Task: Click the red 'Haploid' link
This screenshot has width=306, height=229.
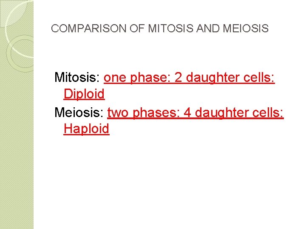Action: click(x=86, y=128)
